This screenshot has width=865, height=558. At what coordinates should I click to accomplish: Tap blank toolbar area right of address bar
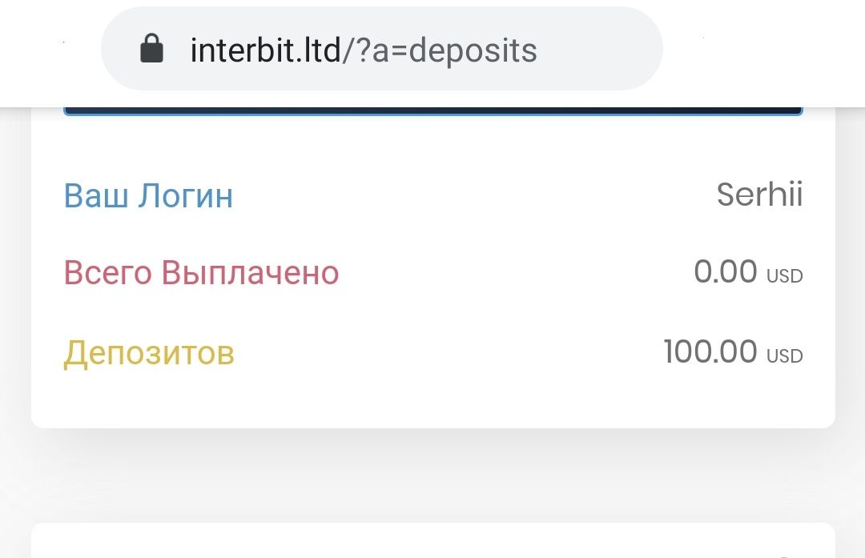(x=761, y=50)
